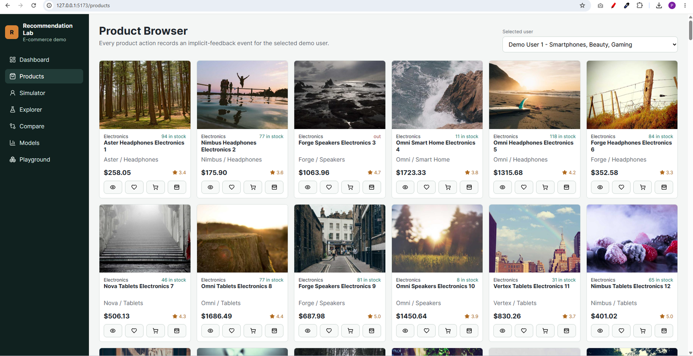
Task: Click the eye icon on Omni Headphones Electronics 5
Action: [502, 187]
